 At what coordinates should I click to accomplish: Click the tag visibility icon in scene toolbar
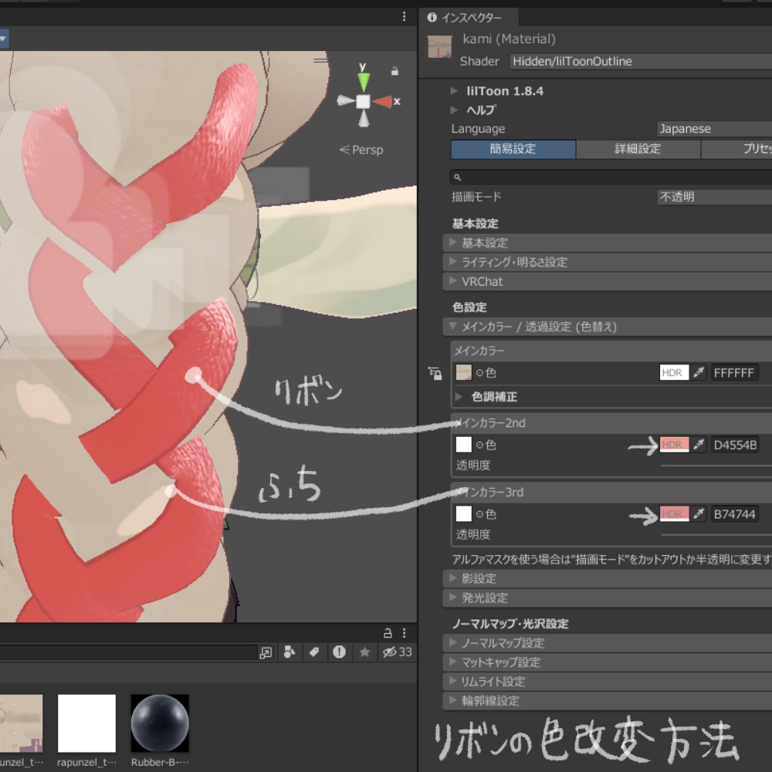point(314,652)
